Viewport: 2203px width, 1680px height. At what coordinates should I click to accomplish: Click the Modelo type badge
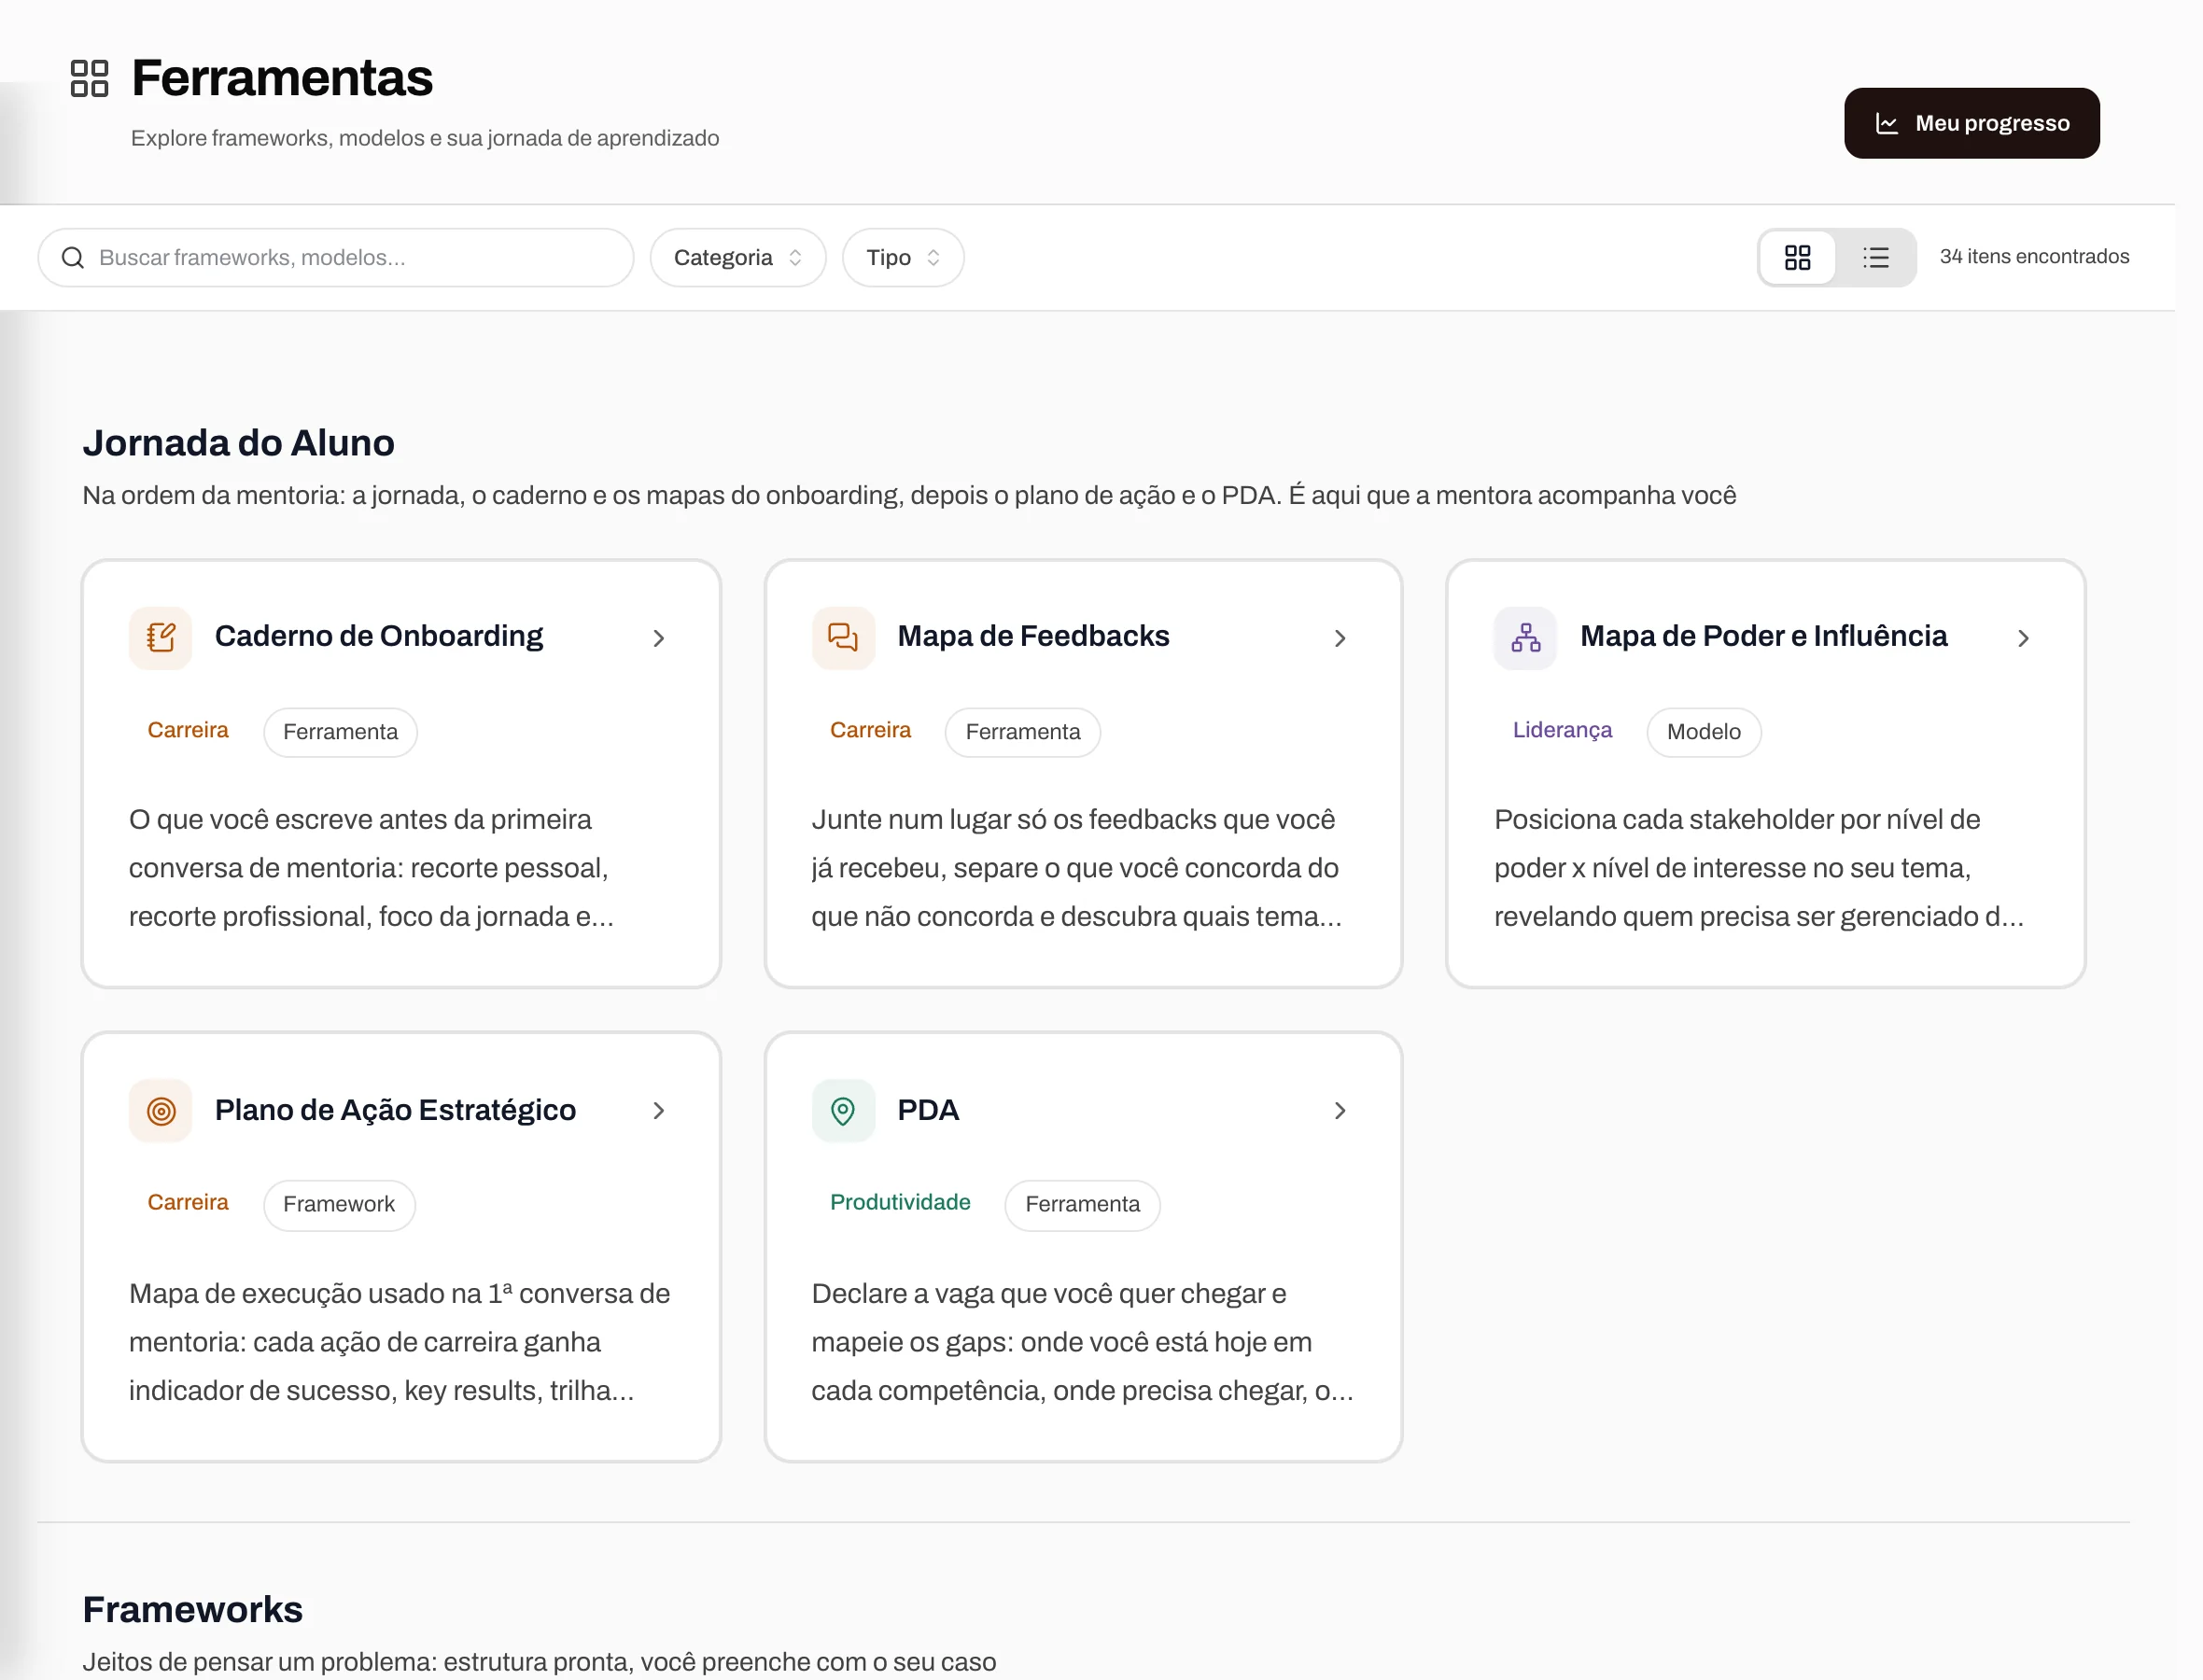1703,732
